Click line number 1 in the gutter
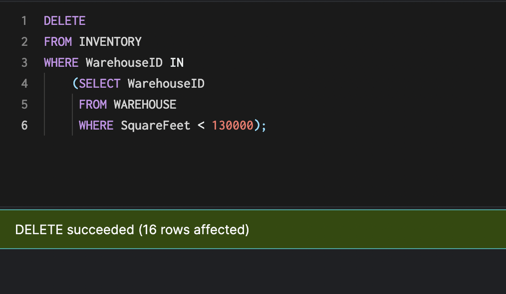506x294 pixels. coord(24,21)
